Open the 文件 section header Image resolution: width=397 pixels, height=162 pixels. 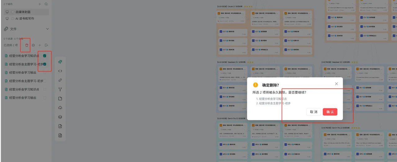tap(26, 29)
